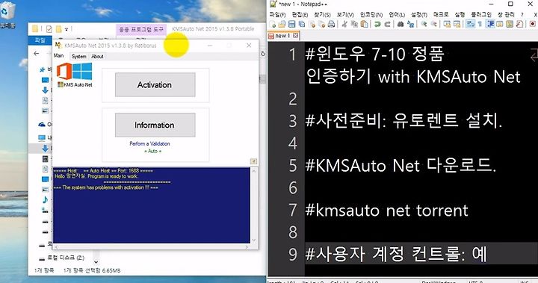
Task: Click the Activation button in KMSAuto Net
Action: [x=155, y=84]
